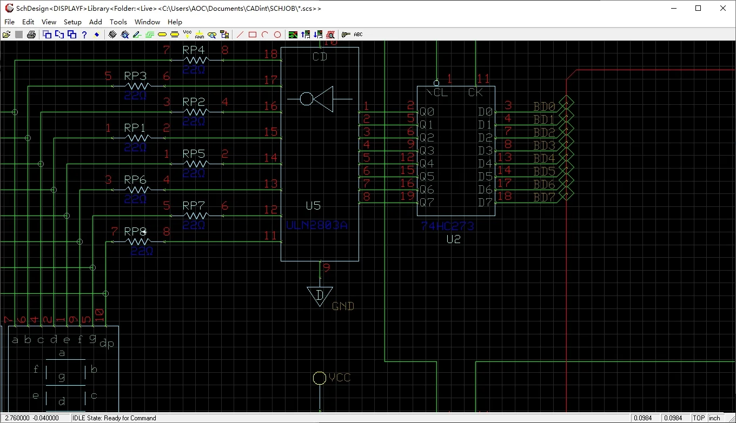Image resolution: width=736 pixels, height=423 pixels.
Task: Open the Window menu
Action: [x=147, y=22]
